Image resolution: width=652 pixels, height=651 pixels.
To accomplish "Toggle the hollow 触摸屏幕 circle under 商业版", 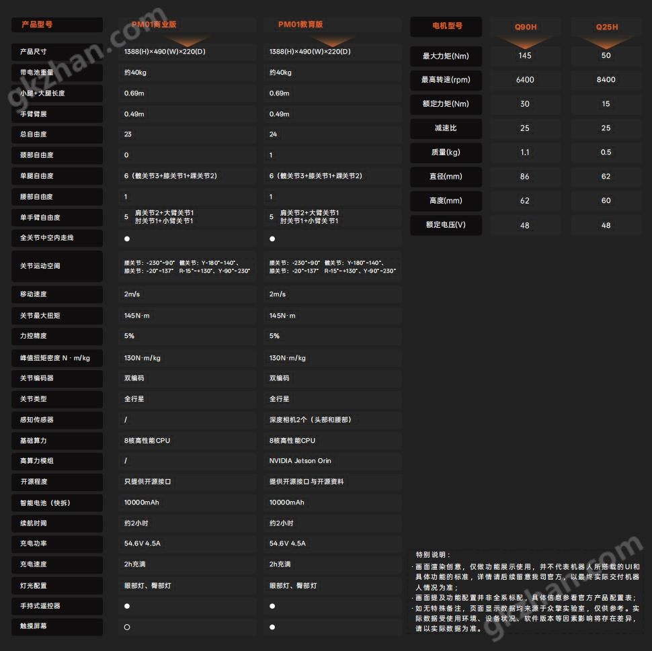I will 127,627.
